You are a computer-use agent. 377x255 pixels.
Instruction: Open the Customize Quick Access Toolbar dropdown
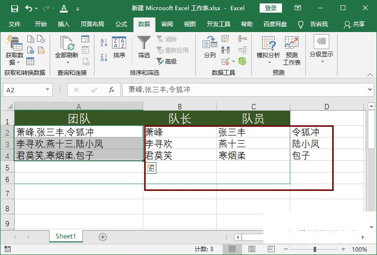[x=77, y=9]
